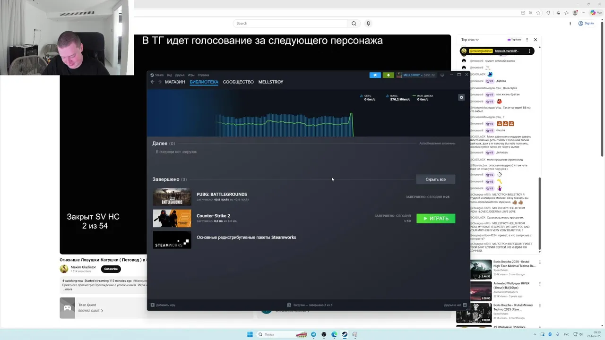Click the browser favorites star icon
Image resolution: width=605 pixels, height=340 pixels.
click(x=538, y=13)
